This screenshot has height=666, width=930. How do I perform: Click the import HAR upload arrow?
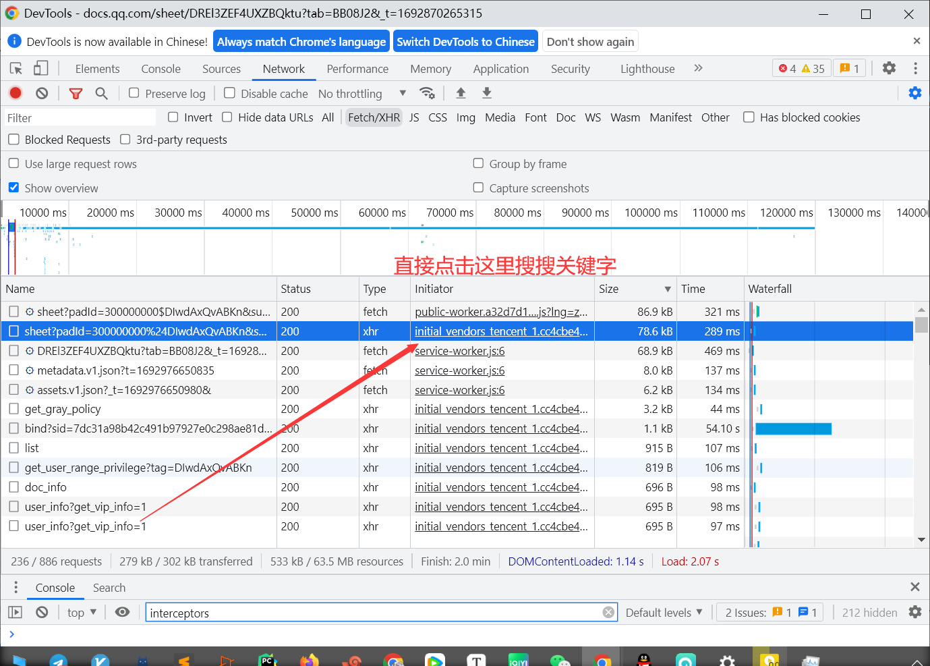pos(461,93)
